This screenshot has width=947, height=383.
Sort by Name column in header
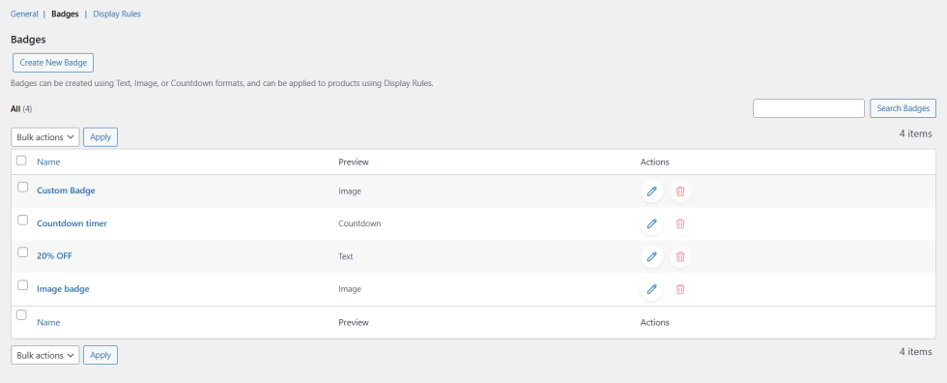pos(48,162)
